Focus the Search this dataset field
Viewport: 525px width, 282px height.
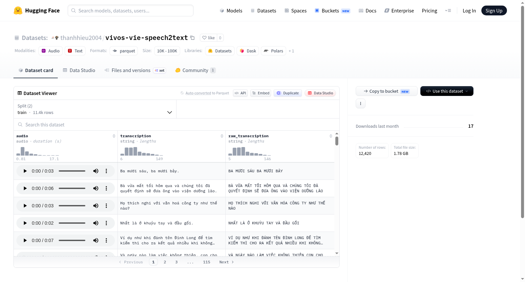tap(177, 124)
